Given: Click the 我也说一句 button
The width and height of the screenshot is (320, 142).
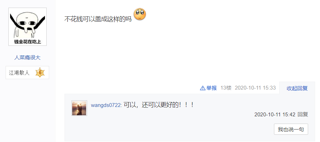Looking at the screenshot, I should 291,129.
